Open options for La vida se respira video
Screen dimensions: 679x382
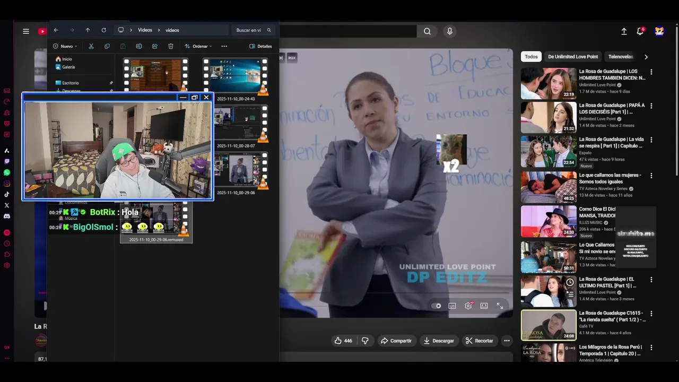pyautogui.click(x=651, y=140)
